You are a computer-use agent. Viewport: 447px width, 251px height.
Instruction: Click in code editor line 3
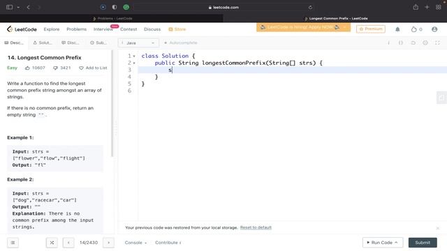293,70
